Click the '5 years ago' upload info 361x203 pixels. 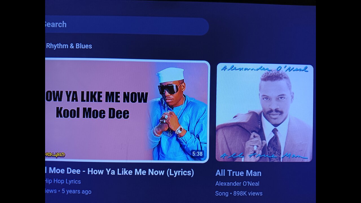click(x=76, y=191)
